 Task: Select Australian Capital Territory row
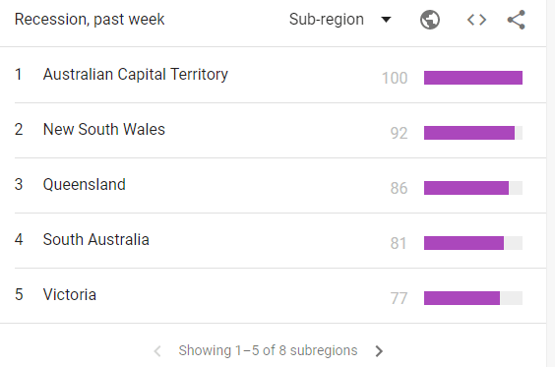coord(273,75)
